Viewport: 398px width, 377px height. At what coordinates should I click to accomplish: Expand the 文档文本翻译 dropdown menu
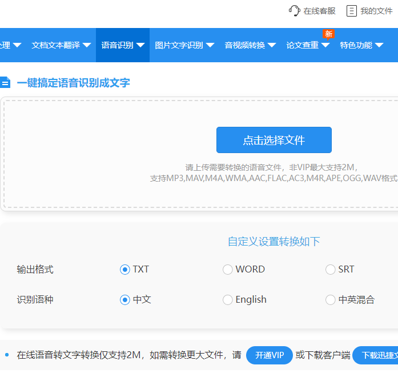pos(62,45)
